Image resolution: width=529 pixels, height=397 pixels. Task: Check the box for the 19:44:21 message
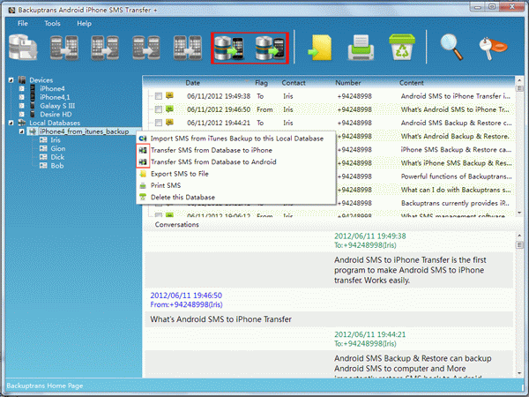click(159, 123)
